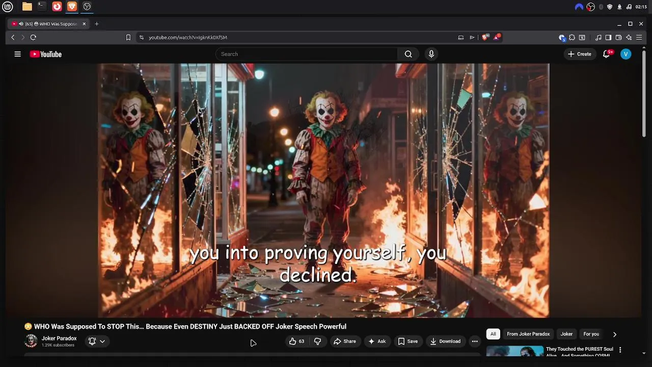Open the Files folder in the panel
This screenshot has height=367, width=652.
pyautogui.click(x=27, y=7)
